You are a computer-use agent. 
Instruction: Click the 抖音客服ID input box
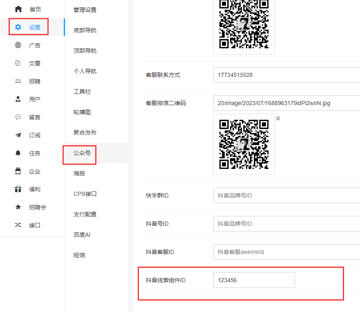pos(286,252)
